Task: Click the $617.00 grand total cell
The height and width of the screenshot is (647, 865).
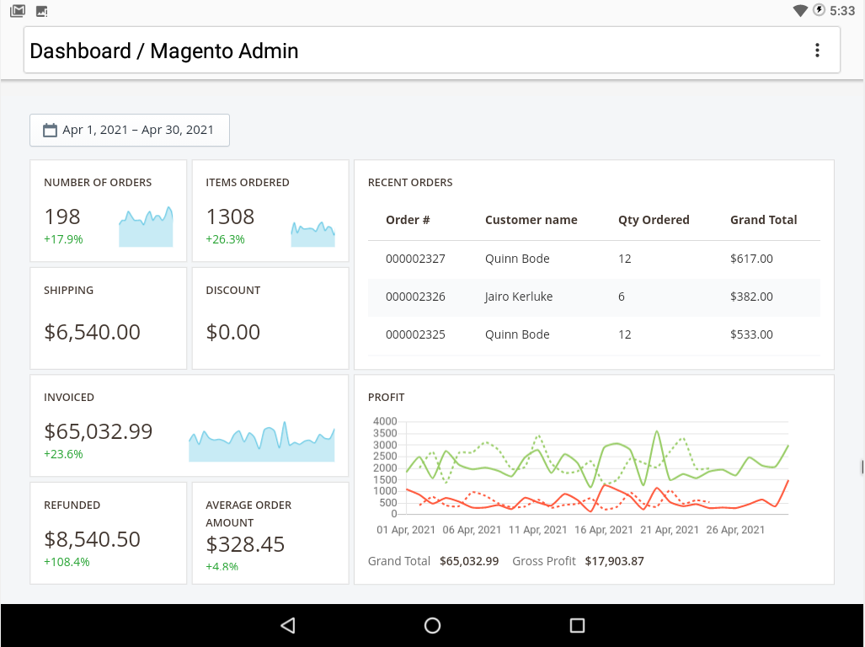Action: [751, 259]
